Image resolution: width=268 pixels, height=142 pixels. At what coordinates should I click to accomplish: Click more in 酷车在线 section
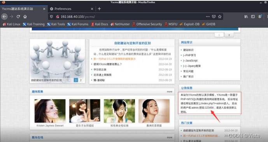tap(170, 137)
